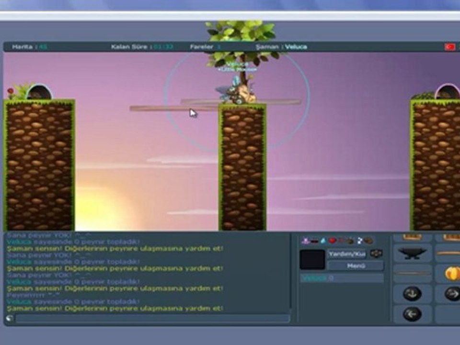Click the right mouse hole
460x345 pixels.
click(448, 92)
